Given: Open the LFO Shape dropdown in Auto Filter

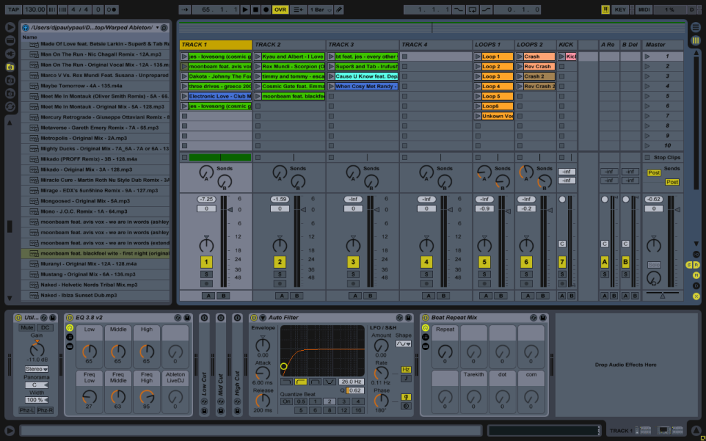Looking at the screenshot, I should tap(403, 343).
